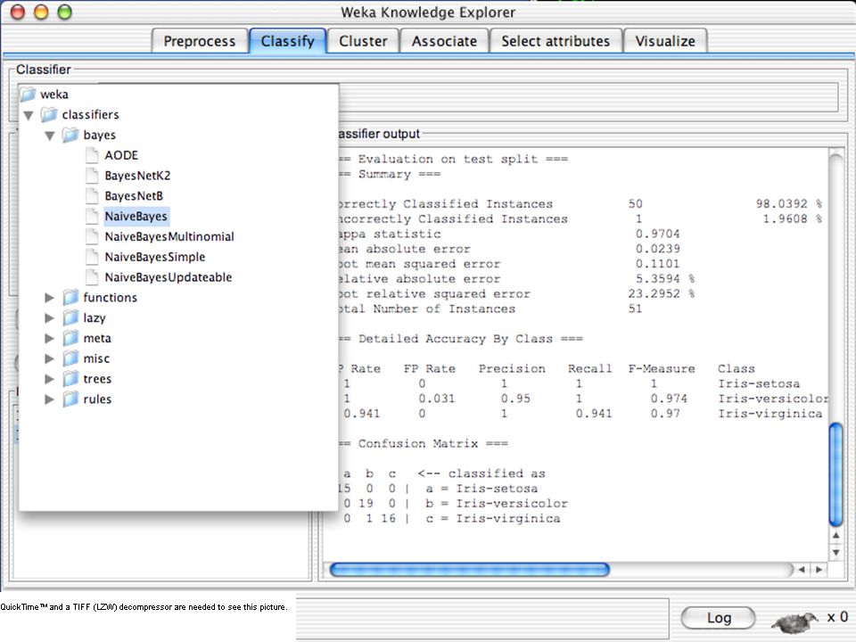This screenshot has width=856, height=642.
Task: Click the classifier configuration text field
Action: coord(588,97)
